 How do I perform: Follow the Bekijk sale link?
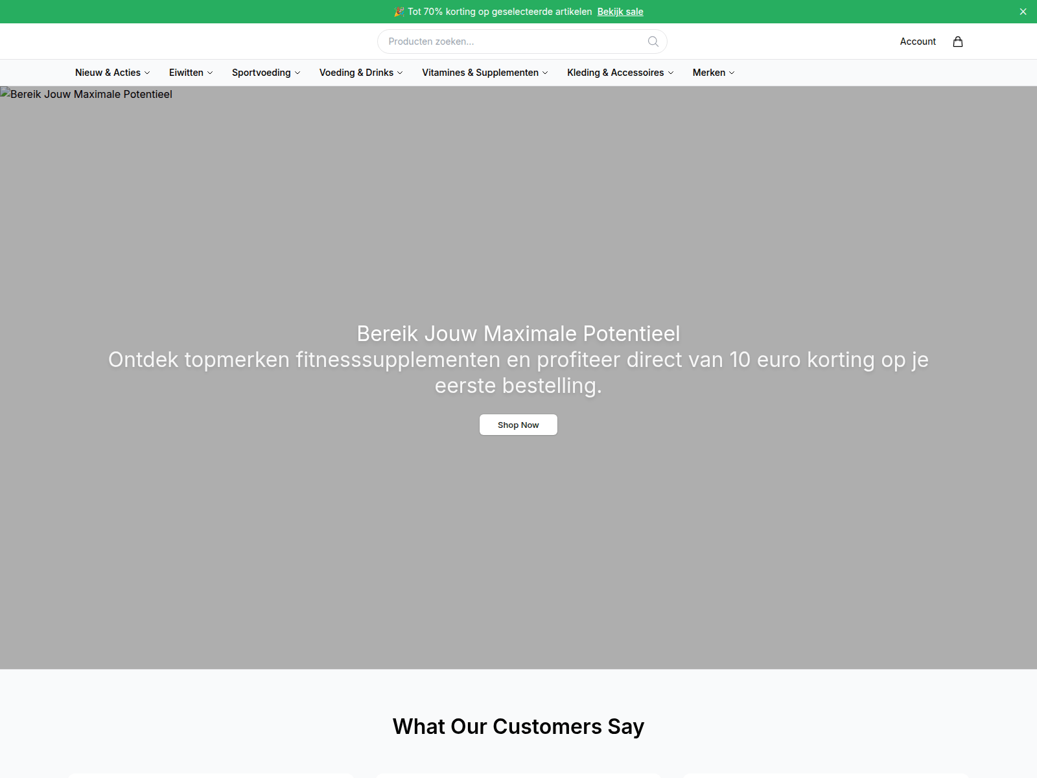pyautogui.click(x=620, y=12)
